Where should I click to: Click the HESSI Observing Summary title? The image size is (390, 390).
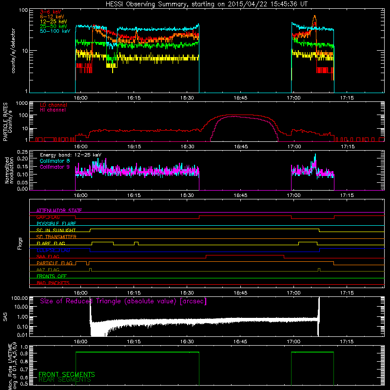click(206, 4)
